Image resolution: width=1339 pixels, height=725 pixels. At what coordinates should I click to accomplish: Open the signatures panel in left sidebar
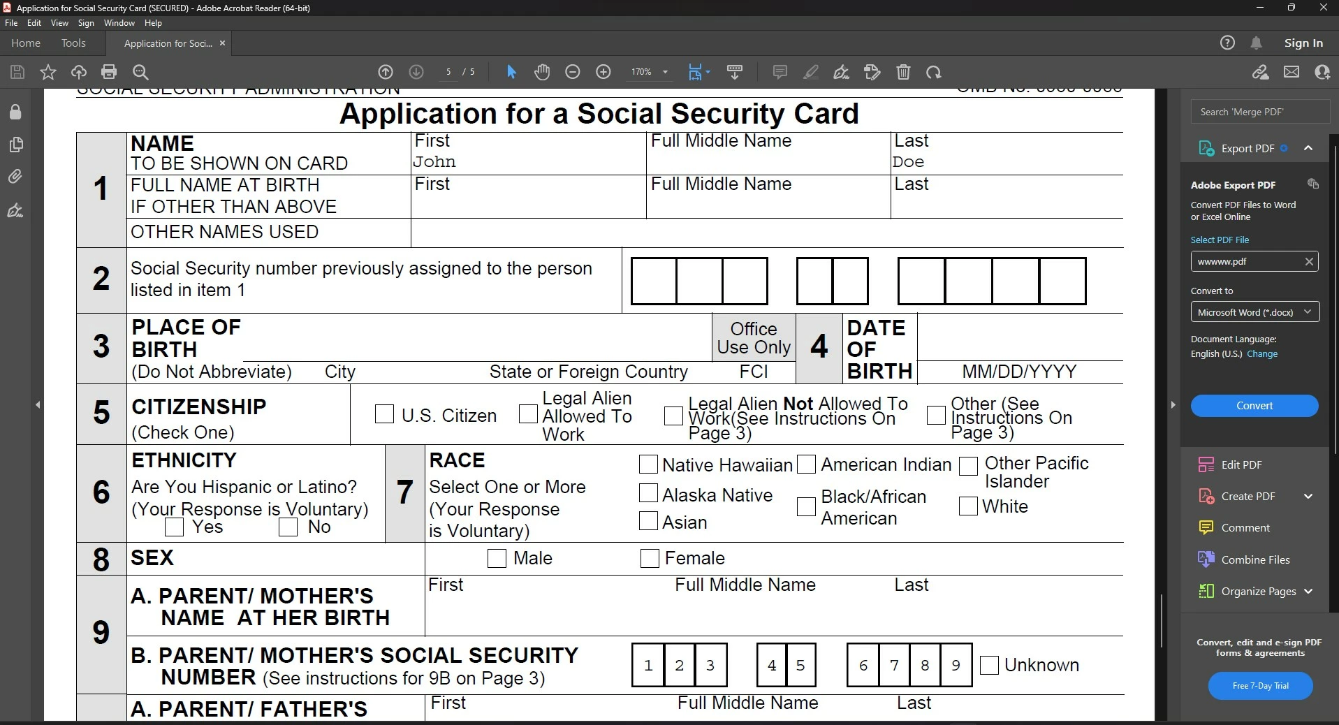point(15,210)
